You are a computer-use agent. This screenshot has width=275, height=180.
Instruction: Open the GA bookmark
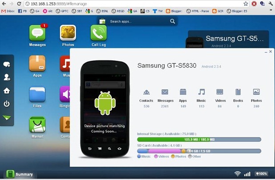click(x=133, y=11)
